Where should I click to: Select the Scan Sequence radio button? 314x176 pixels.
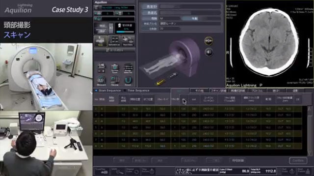point(96,90)
